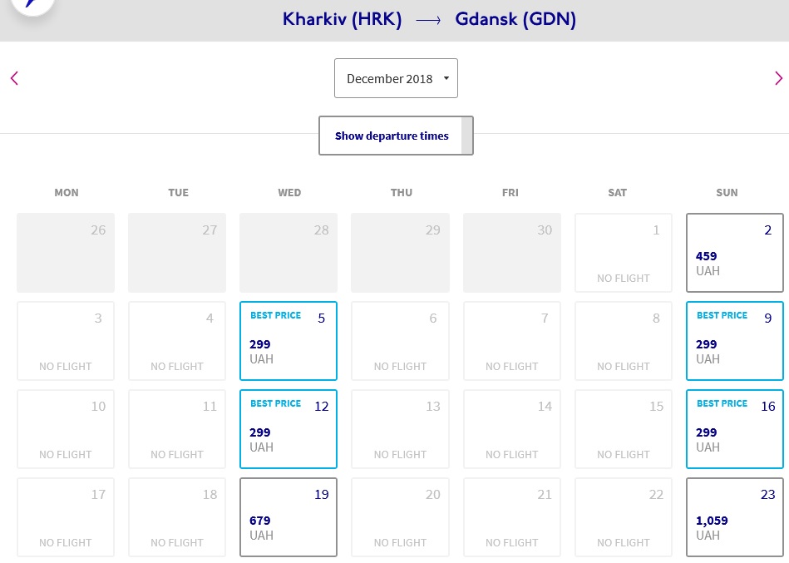
Task: Go to next month using right arrow
Action: click(x=778, y=78)
